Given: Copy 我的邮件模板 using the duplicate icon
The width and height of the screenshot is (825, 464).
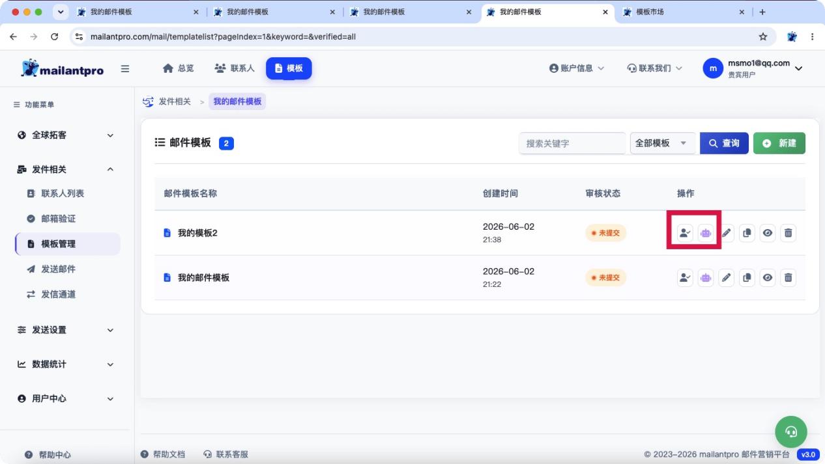Looking at the screenshot, I should pos(747,278).
